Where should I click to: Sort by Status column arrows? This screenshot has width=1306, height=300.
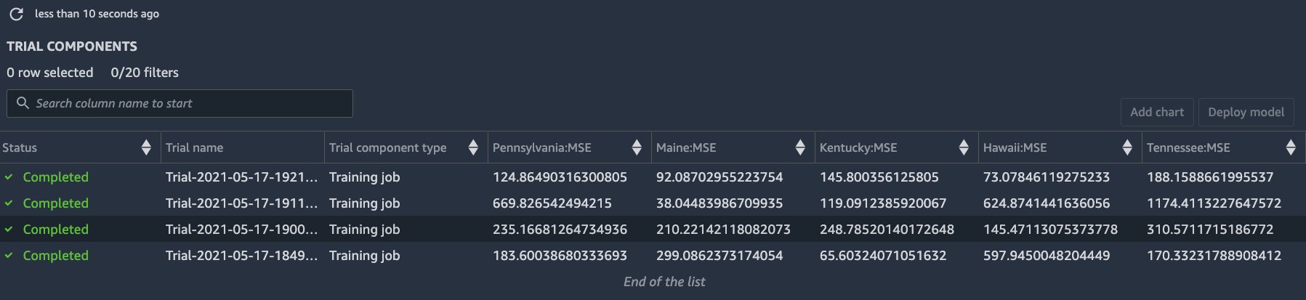[146, 147]
